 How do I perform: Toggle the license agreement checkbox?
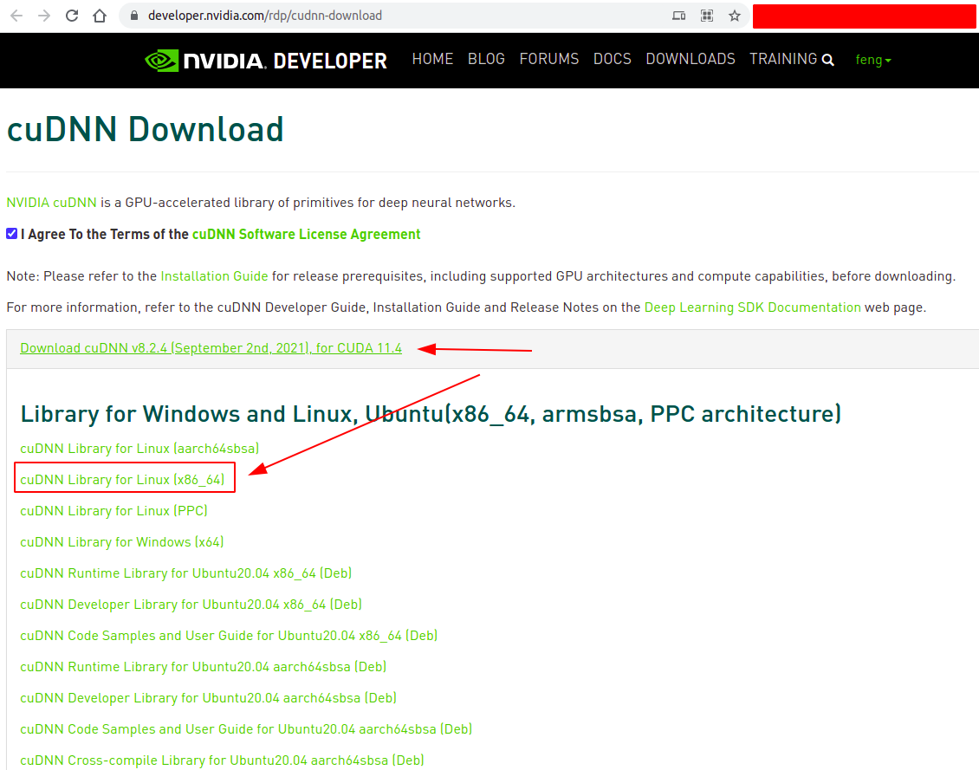click(x=12, y=233)
